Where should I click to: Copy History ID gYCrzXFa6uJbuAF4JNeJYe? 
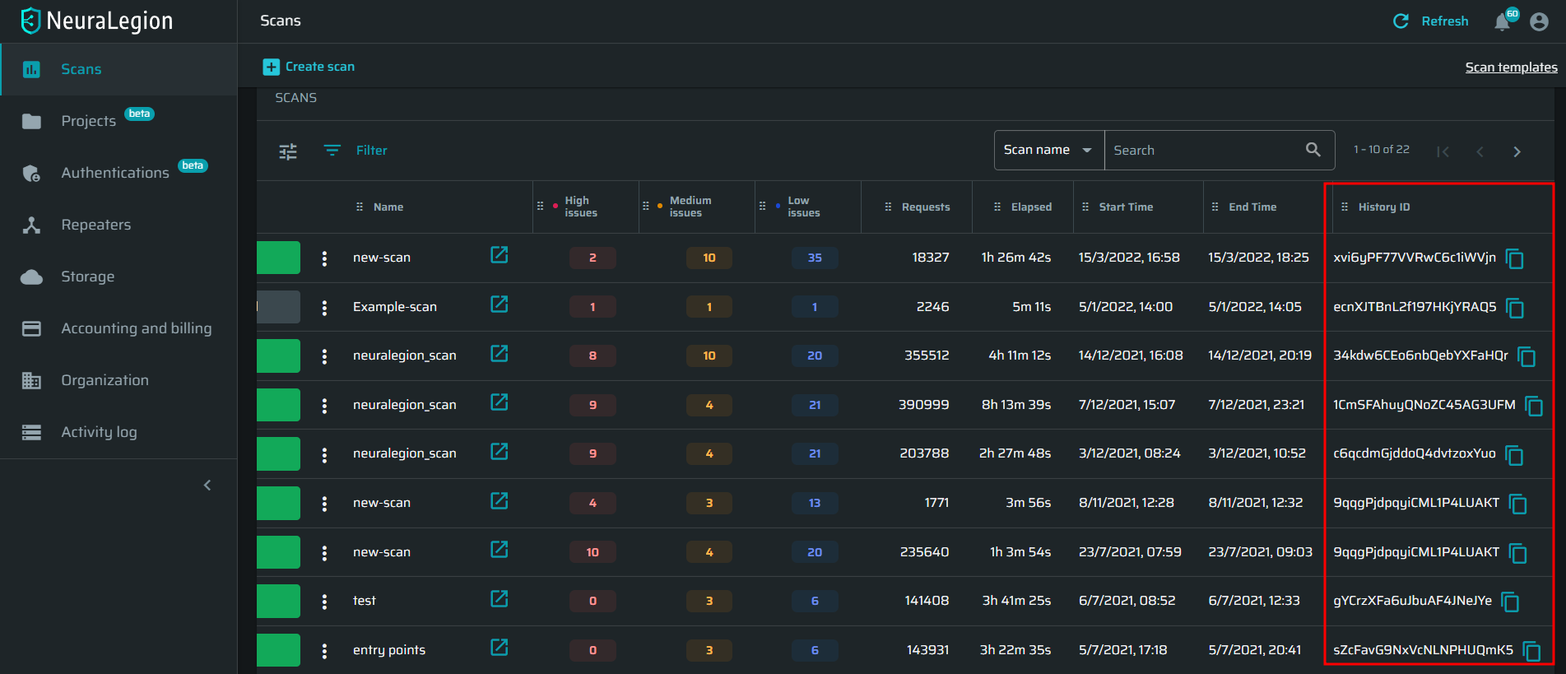pyautogui.click(x=1510, y=602)
